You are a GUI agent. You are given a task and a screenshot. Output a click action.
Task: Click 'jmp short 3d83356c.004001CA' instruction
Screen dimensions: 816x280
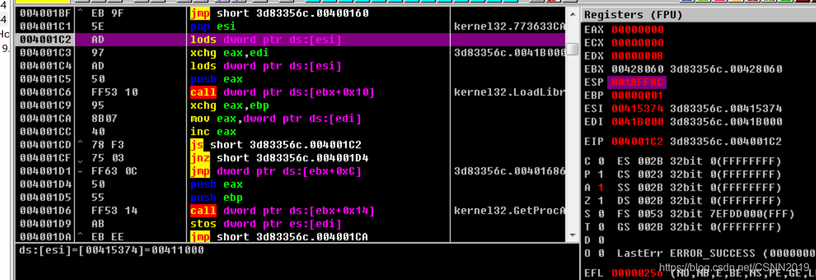tap(279, 237)
